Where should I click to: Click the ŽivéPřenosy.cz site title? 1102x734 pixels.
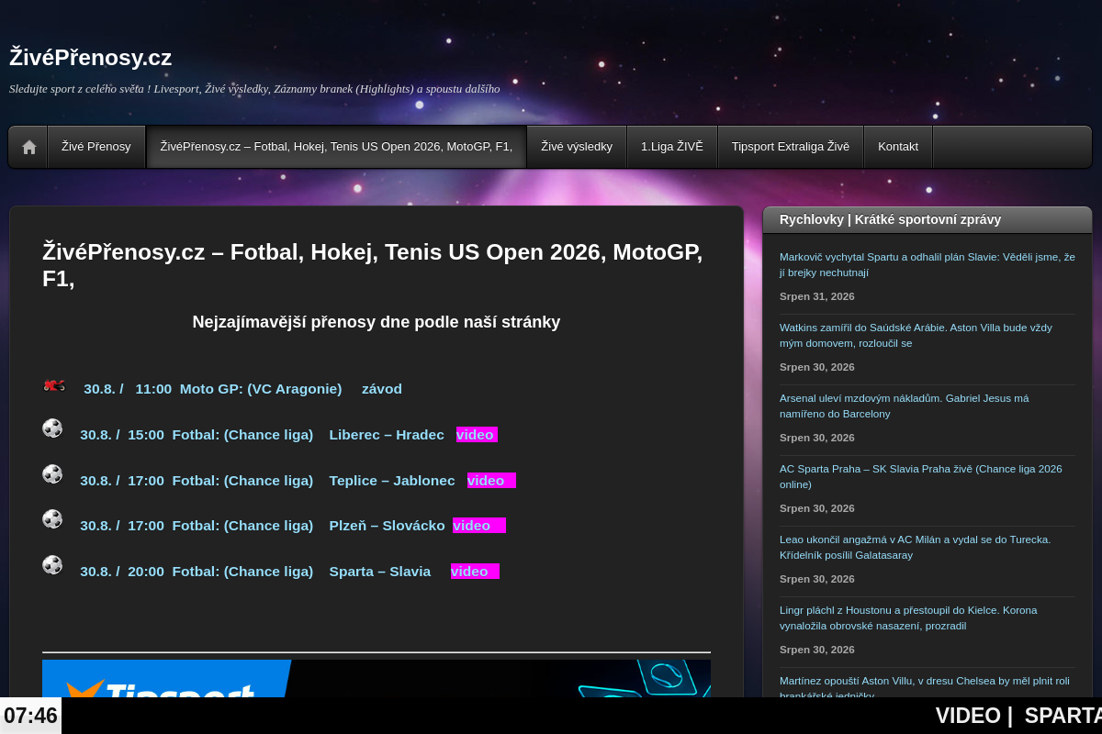click(91, 58)
